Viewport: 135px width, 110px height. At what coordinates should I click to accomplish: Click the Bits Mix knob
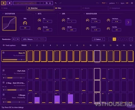point(39,29)
